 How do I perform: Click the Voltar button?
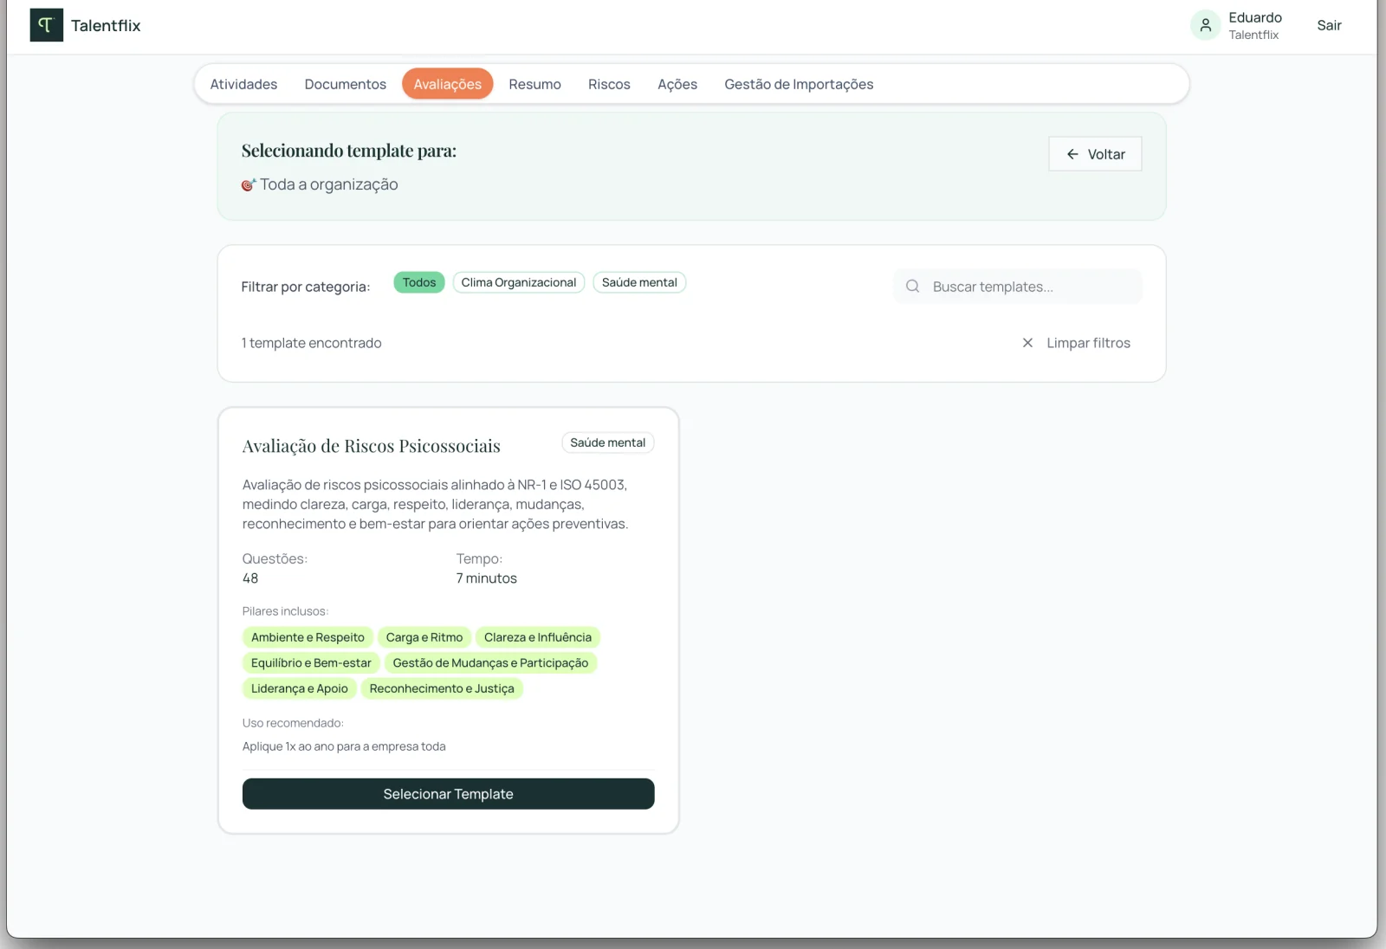pos(1095,154)
